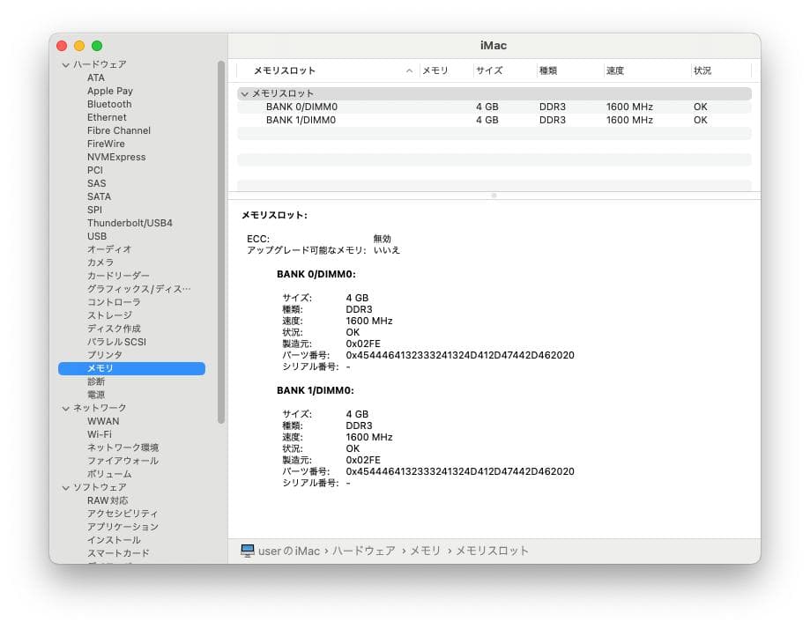Collapse the ハードウェア sidebar section

coord(66,64)
